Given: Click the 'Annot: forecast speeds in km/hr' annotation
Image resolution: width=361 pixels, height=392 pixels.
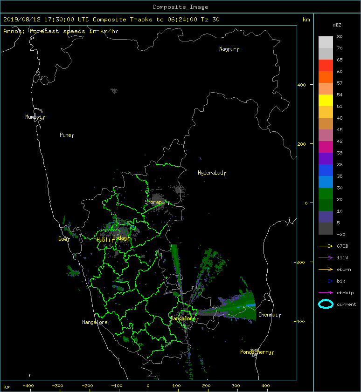Looking at the screenshot, I should tap(61, 31).
